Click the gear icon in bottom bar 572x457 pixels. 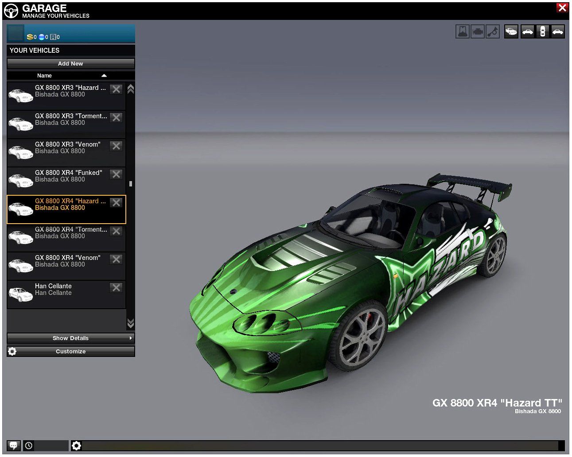coord(76,445)
